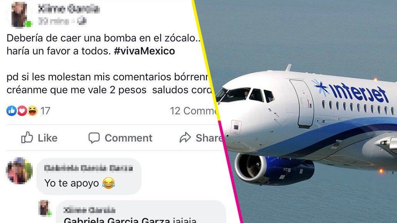Click the reply author's small avatar

45,208
